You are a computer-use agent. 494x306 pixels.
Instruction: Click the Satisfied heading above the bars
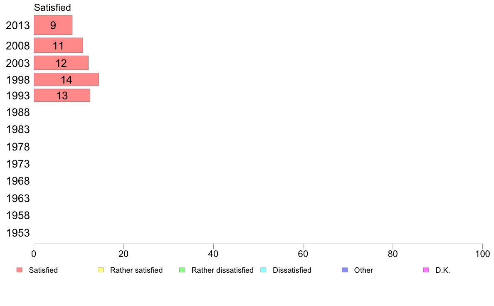pos(52,7)
